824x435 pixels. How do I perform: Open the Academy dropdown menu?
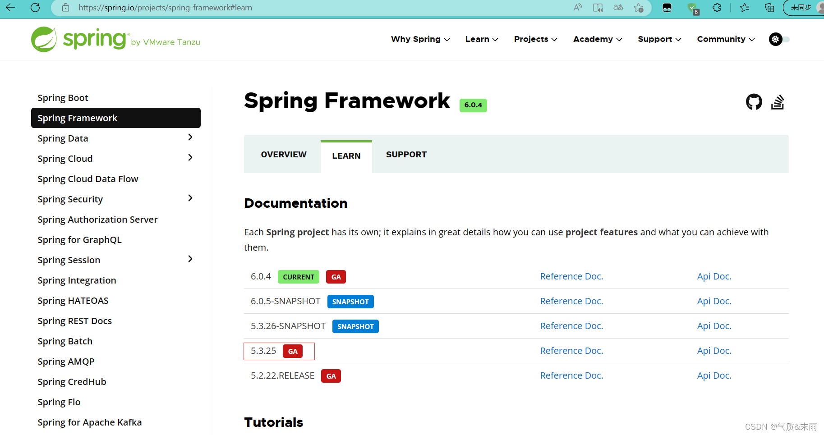(x=598, y=39)
